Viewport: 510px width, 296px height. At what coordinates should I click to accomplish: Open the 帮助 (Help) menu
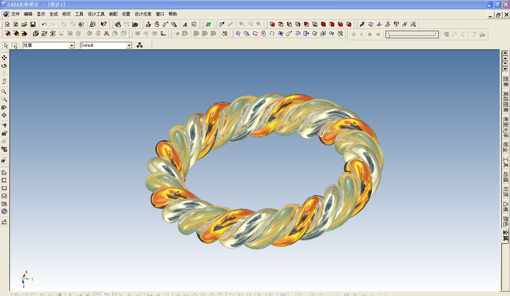[173, 14]
